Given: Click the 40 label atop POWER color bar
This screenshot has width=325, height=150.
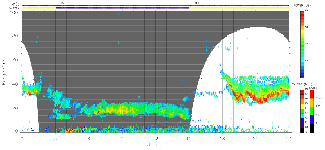Looking at the screenshot, I should pyautogui.click(x=306, y=10).
